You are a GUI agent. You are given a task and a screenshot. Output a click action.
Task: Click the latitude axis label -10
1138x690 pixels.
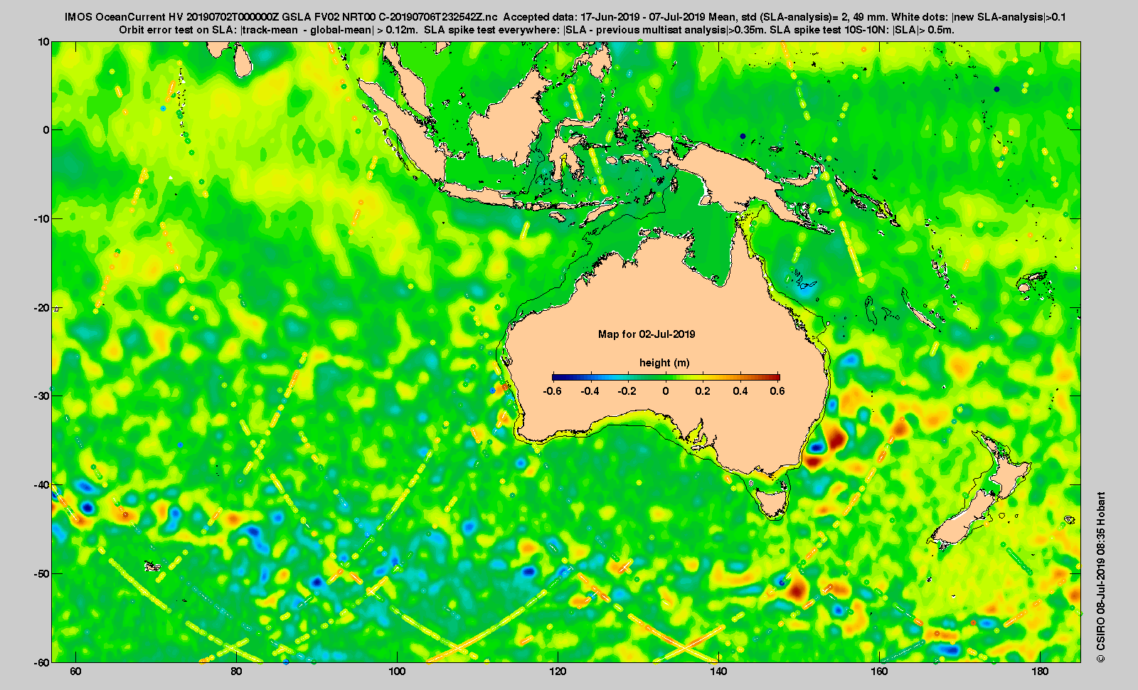pyautogui.click(x=41, y=219)
